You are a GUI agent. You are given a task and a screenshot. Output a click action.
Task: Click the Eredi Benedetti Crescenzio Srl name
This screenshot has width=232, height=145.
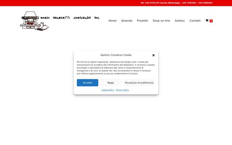[70, 18]
